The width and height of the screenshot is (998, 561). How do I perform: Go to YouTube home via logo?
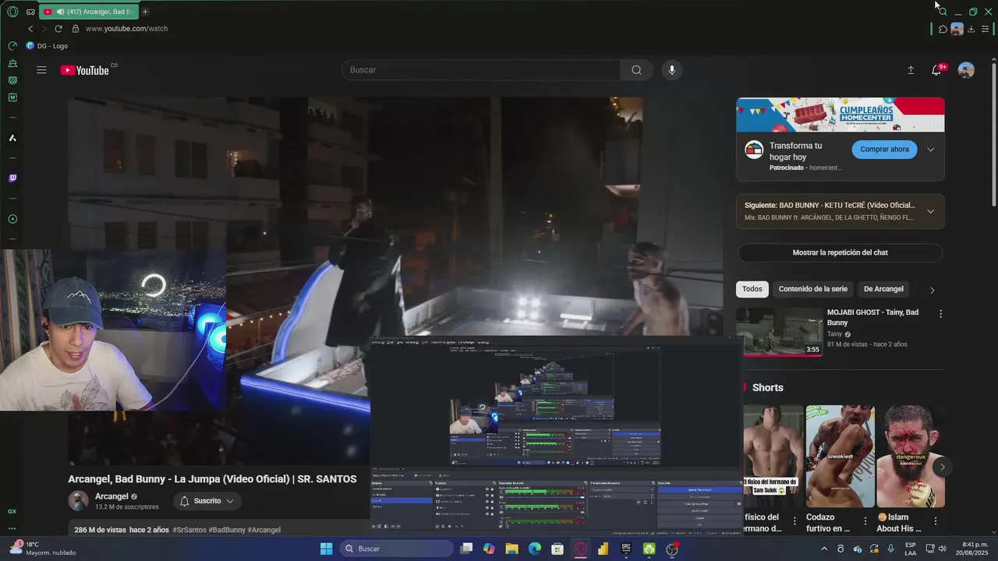(85, 70)
